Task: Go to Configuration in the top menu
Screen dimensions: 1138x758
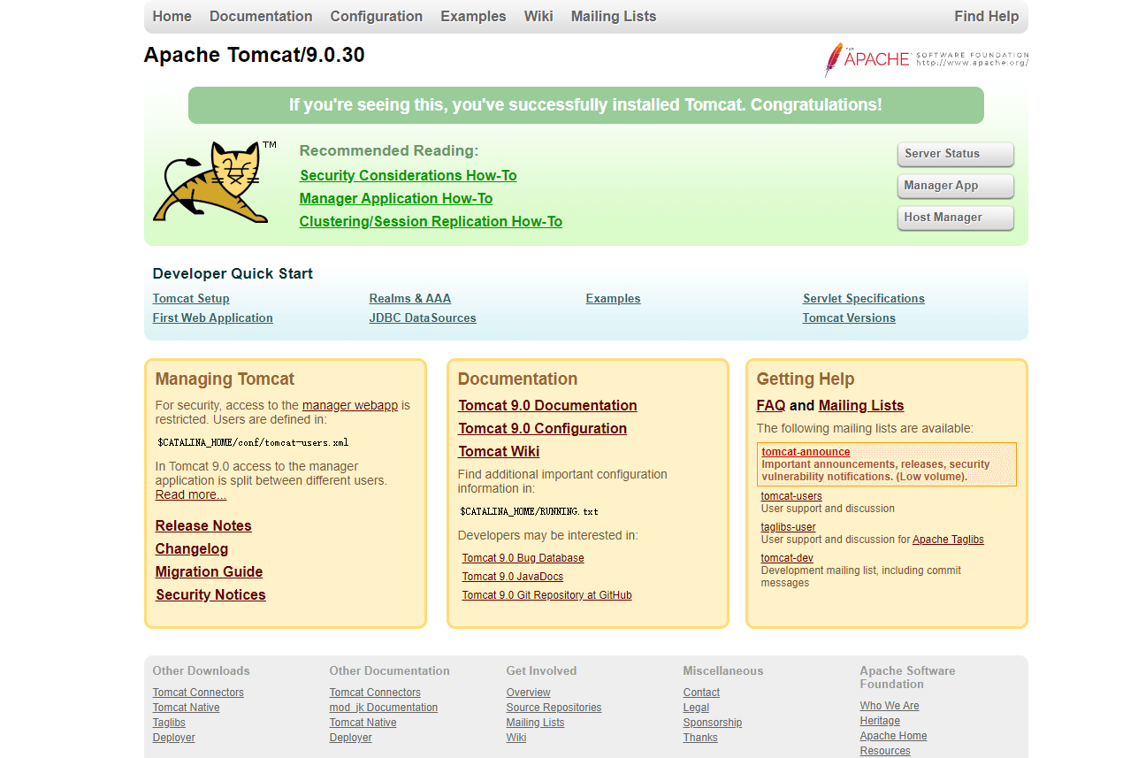Action: coord(376,17)
